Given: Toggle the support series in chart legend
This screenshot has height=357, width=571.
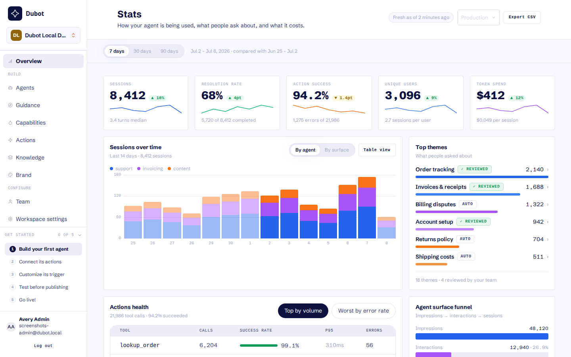Looking at the screenshot, I should point(121,169).
